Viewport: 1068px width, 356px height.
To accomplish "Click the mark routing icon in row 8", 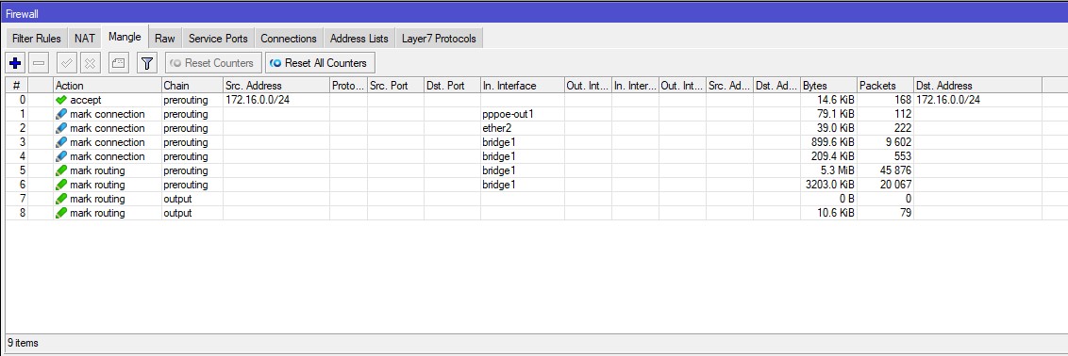I will pos(61,214).
